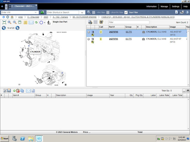Open illustration notes yellow sheet icon
Viewport: 190px width, 142px height.
[x=25, y=22]
